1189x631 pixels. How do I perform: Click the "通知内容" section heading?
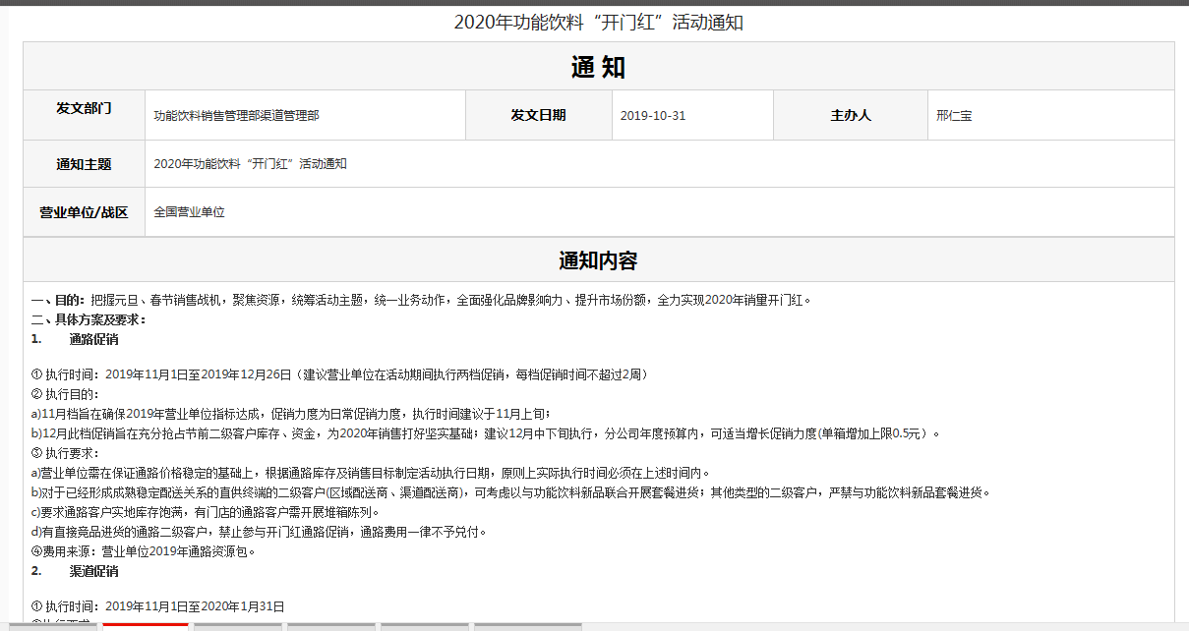tap(598, 260)
